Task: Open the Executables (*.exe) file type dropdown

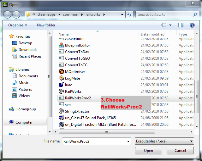Action: (164, 141)
